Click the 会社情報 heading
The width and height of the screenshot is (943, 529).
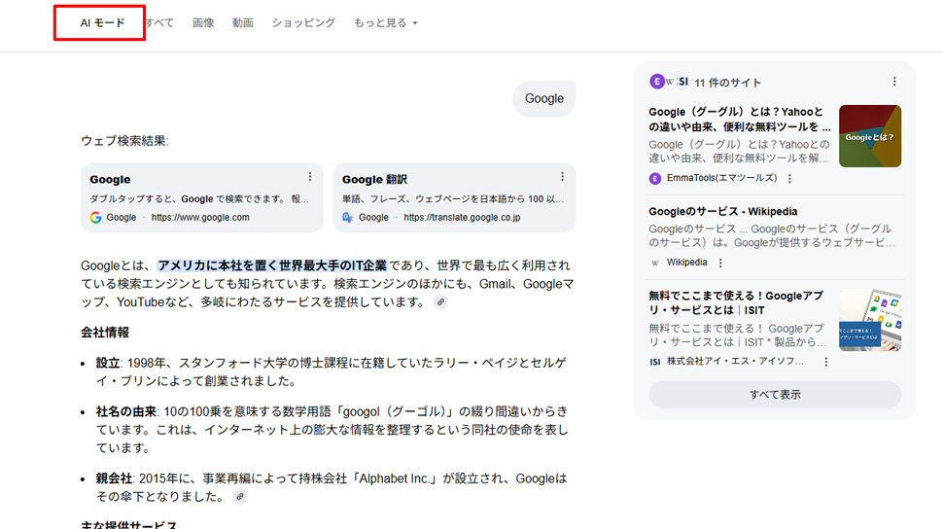click(x=105, y=333)
